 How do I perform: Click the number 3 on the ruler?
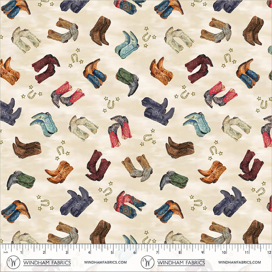click(x=67, y=252)
